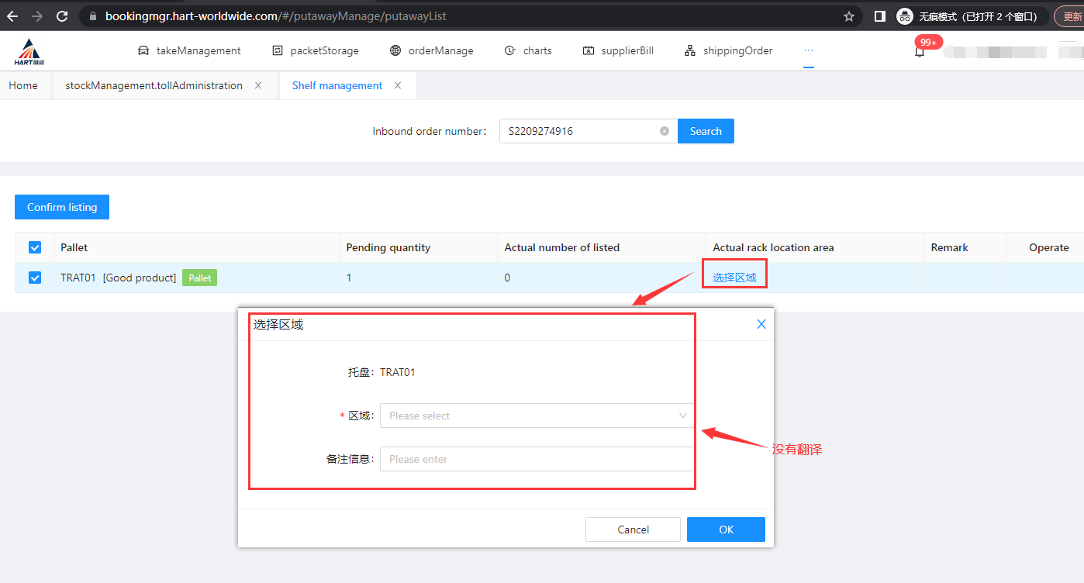
Task: Close the 选择区域 dialog with X
Action: click(x=761, y=324)
